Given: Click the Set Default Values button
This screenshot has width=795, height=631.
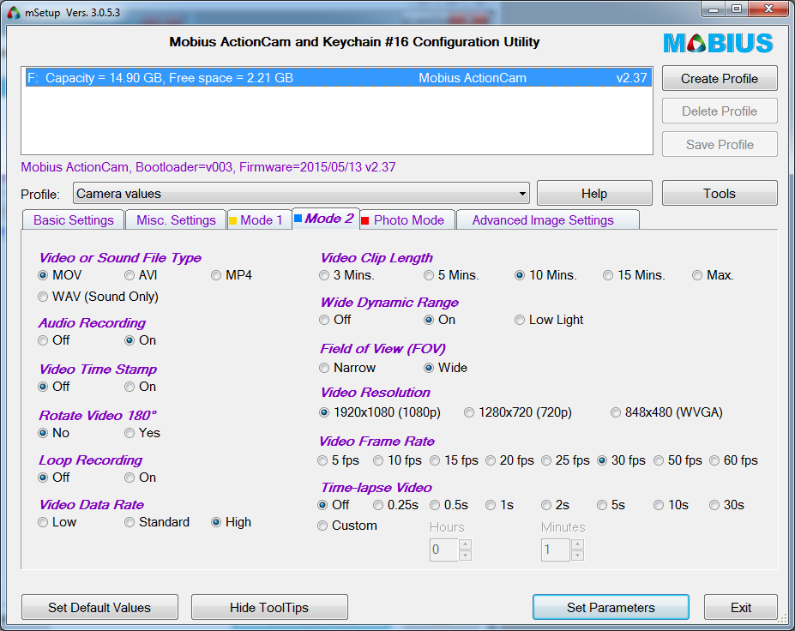Looking at the screenshot, I should click(99, 607).
